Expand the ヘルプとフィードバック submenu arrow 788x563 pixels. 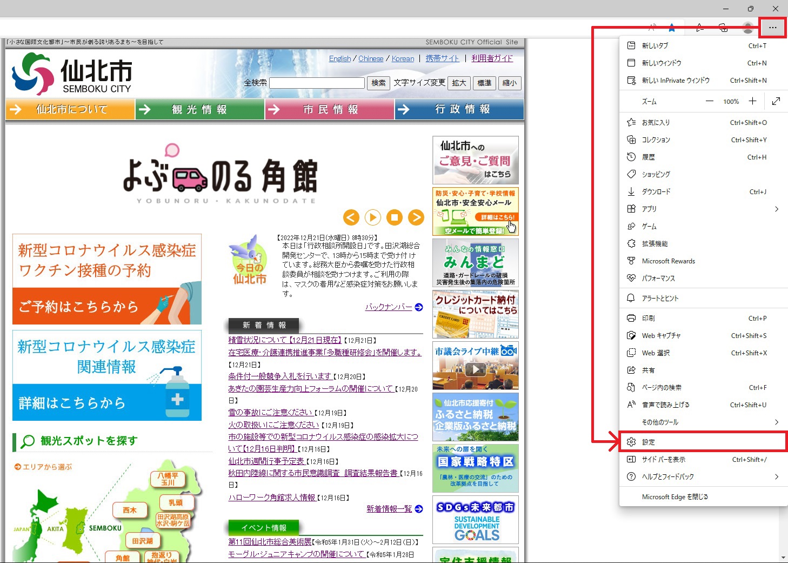point(777,476)
